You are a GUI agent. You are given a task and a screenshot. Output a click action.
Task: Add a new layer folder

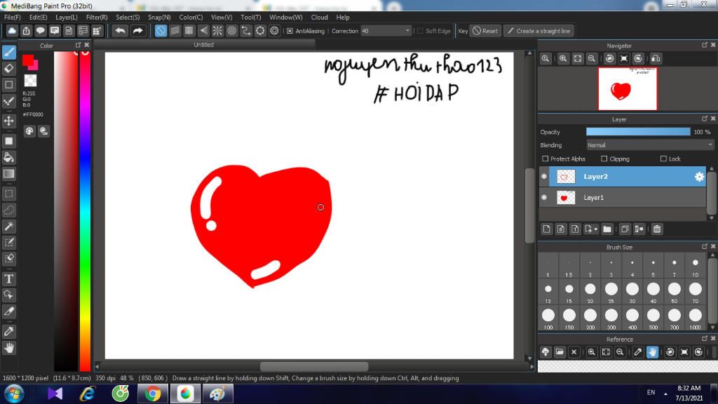pyautogui.click(x=607, y=229)
